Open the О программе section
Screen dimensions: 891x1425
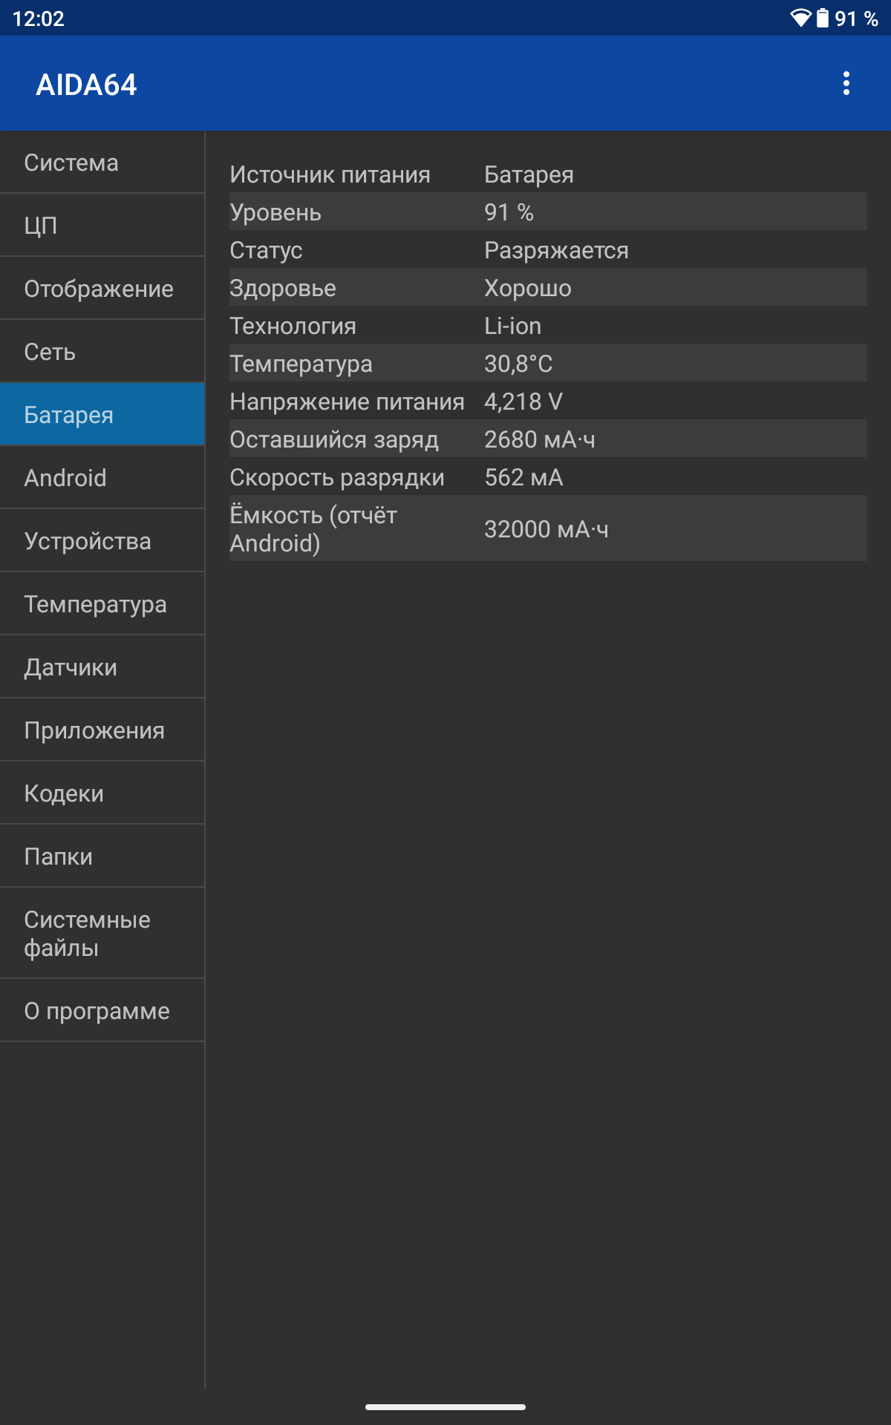click(102, 1011)
